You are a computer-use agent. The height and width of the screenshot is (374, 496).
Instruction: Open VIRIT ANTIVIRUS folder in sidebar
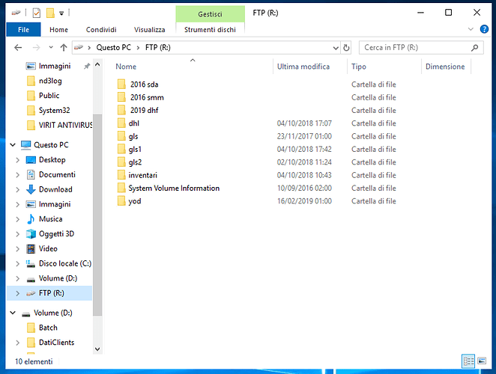pos(65,126)
